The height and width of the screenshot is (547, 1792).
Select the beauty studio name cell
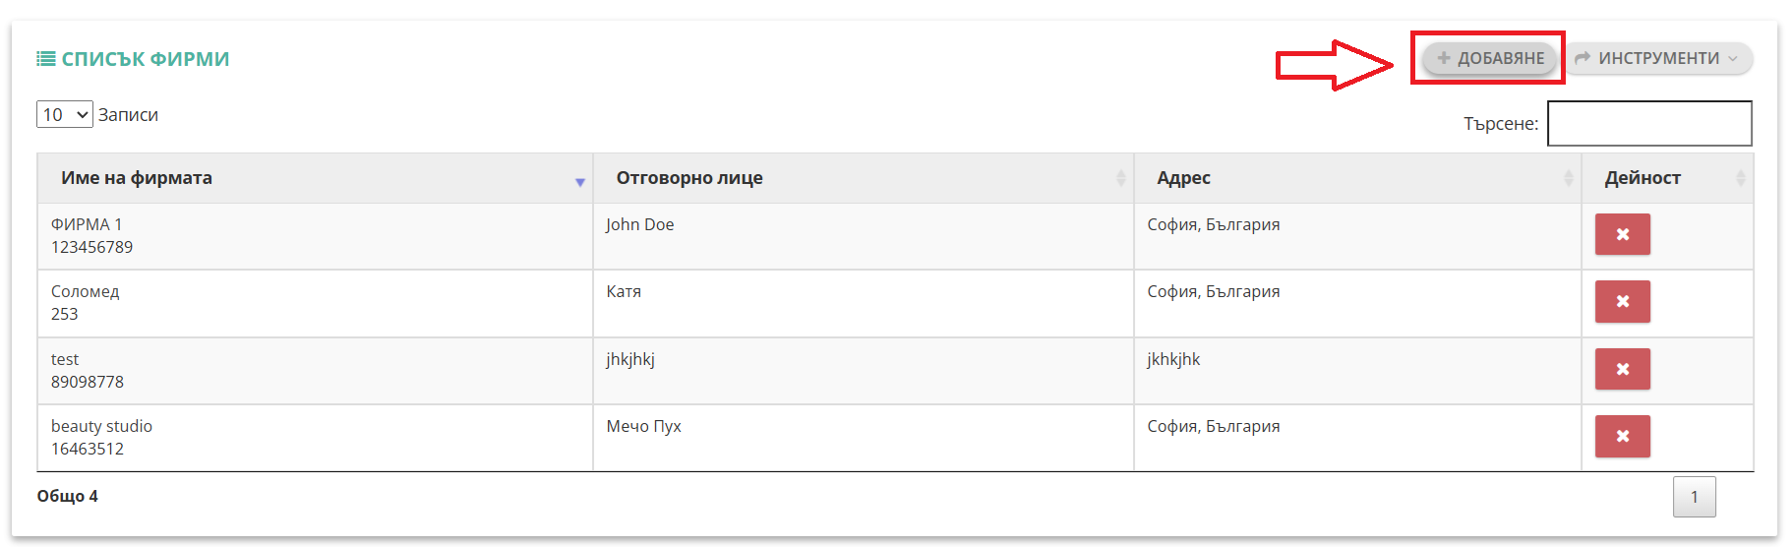[315, 438]
